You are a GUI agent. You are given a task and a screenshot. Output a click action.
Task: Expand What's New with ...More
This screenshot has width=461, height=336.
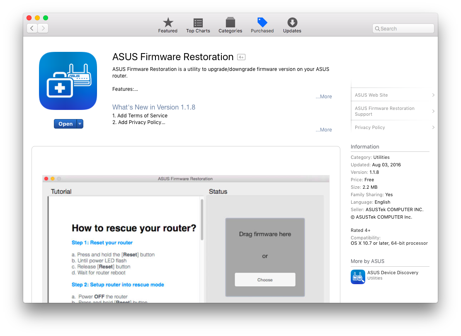coord(324,130)
